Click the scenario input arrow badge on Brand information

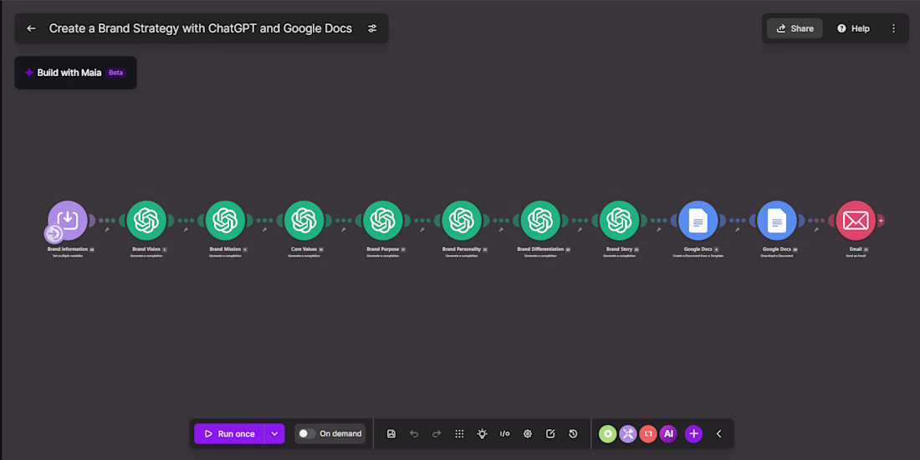pos(54,234)
